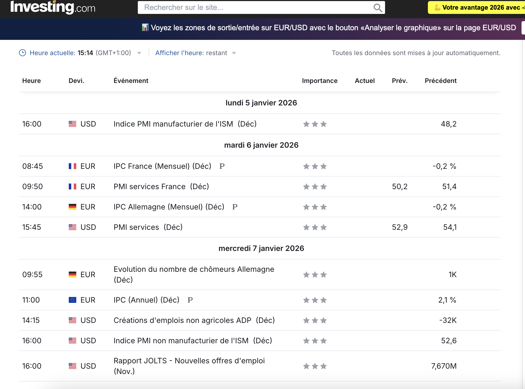Click bar chart icon in EUR/USD banner
525x389 pixels.
(145, 28)
